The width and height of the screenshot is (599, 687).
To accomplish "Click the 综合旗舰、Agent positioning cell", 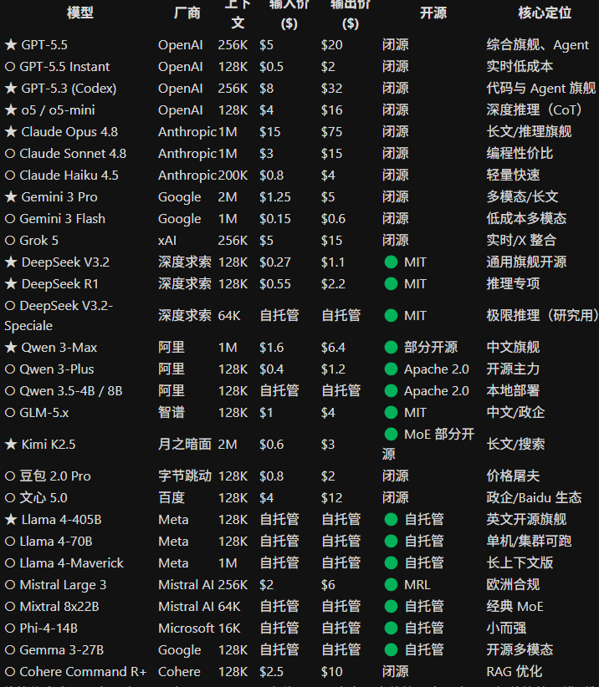I will tap(538, 44).
